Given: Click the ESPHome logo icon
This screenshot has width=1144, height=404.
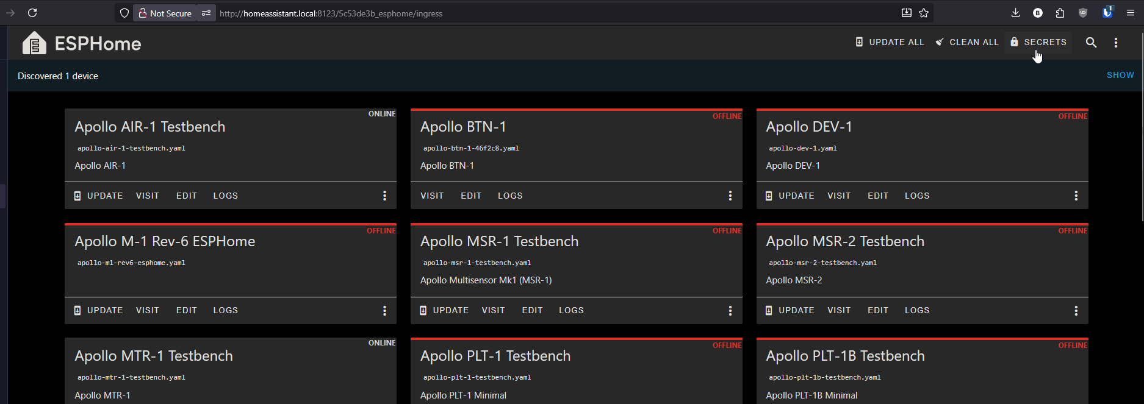Looking at the screenshot, I should click(34, 43).
